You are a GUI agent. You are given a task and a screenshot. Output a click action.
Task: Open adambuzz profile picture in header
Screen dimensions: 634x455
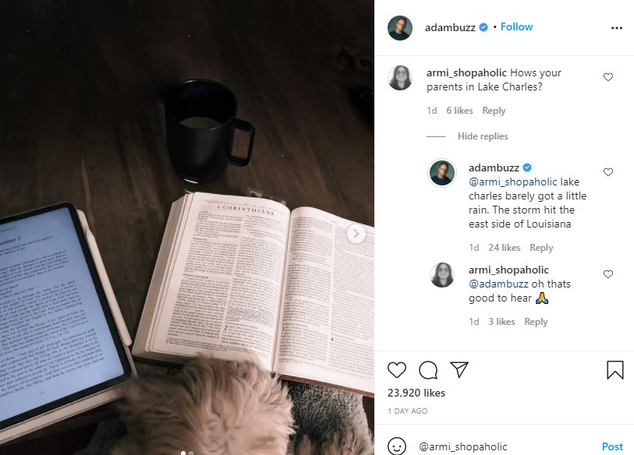(x=400, y=28)
